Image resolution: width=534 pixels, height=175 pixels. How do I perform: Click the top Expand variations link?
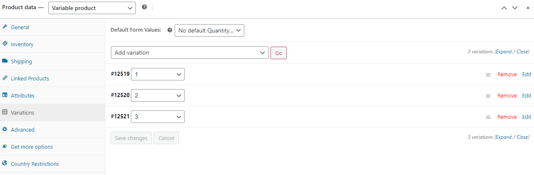504,52
